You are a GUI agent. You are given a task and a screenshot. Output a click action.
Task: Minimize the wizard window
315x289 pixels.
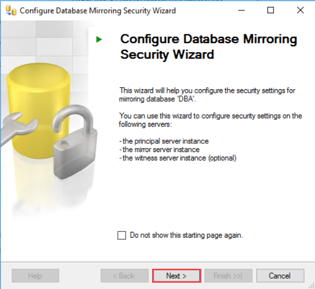click(240, 10)
